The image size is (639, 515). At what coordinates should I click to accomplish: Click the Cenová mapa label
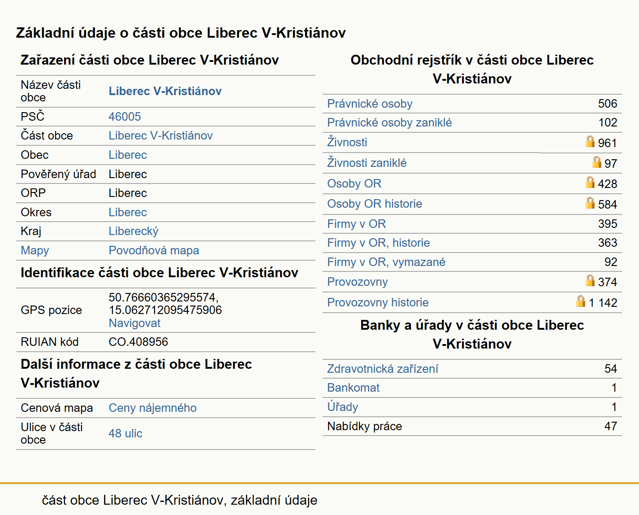point(57,408)
